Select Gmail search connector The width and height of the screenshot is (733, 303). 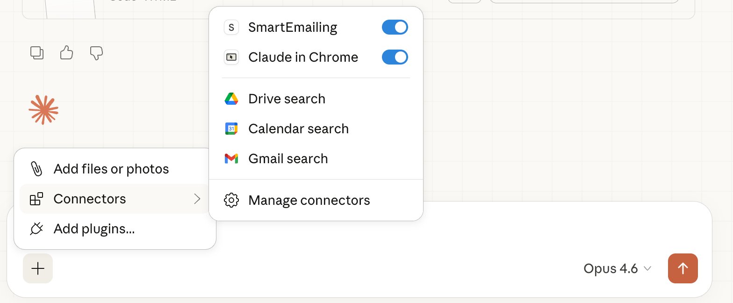pyautogui.click(x=288, y=159)
